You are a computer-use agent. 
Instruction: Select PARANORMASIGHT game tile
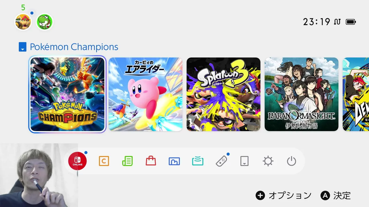[x=302, y=94]
